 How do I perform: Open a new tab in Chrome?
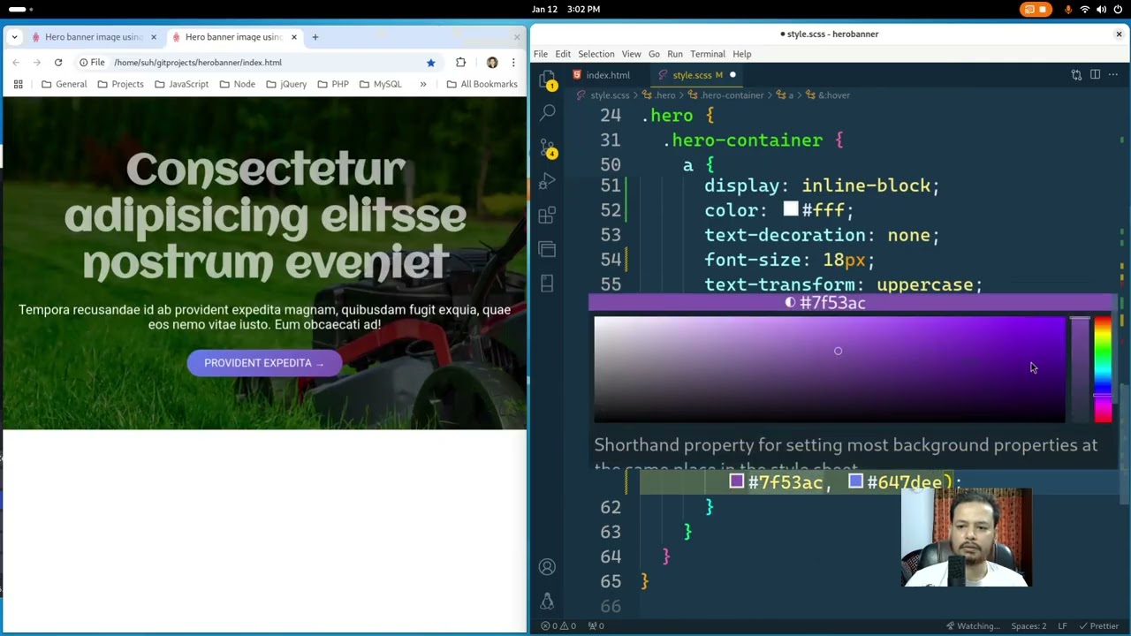pos(315,37)
